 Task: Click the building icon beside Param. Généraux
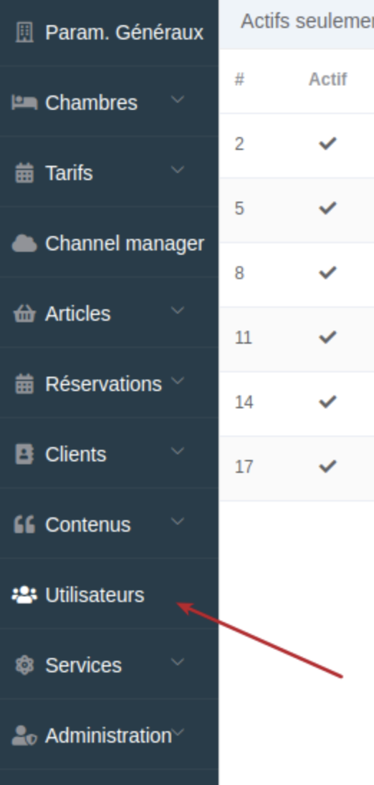[x=24, y=32]
